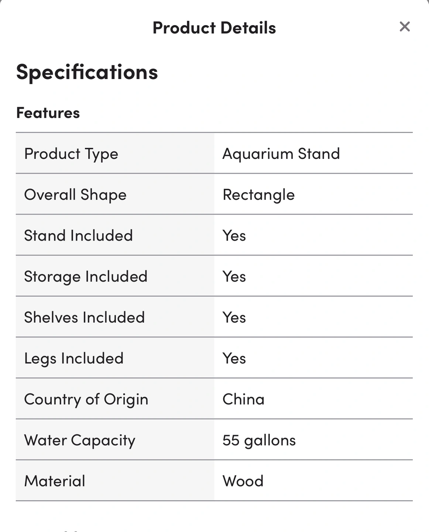Viewport: 429px width, 532px height.
Task: Click the Water Capacity label
Action: pyautogui.click(x=80, y=440)
